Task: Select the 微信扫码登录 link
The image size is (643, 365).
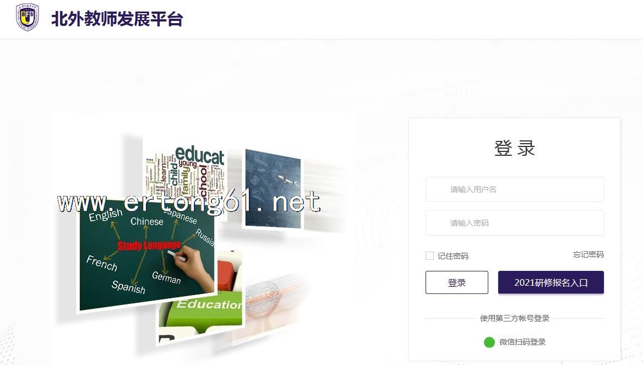Action: (x=522, y=342)
